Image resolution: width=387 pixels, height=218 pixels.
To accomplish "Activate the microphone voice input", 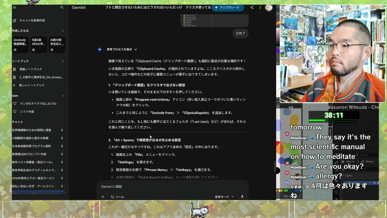I will point(242,197).
